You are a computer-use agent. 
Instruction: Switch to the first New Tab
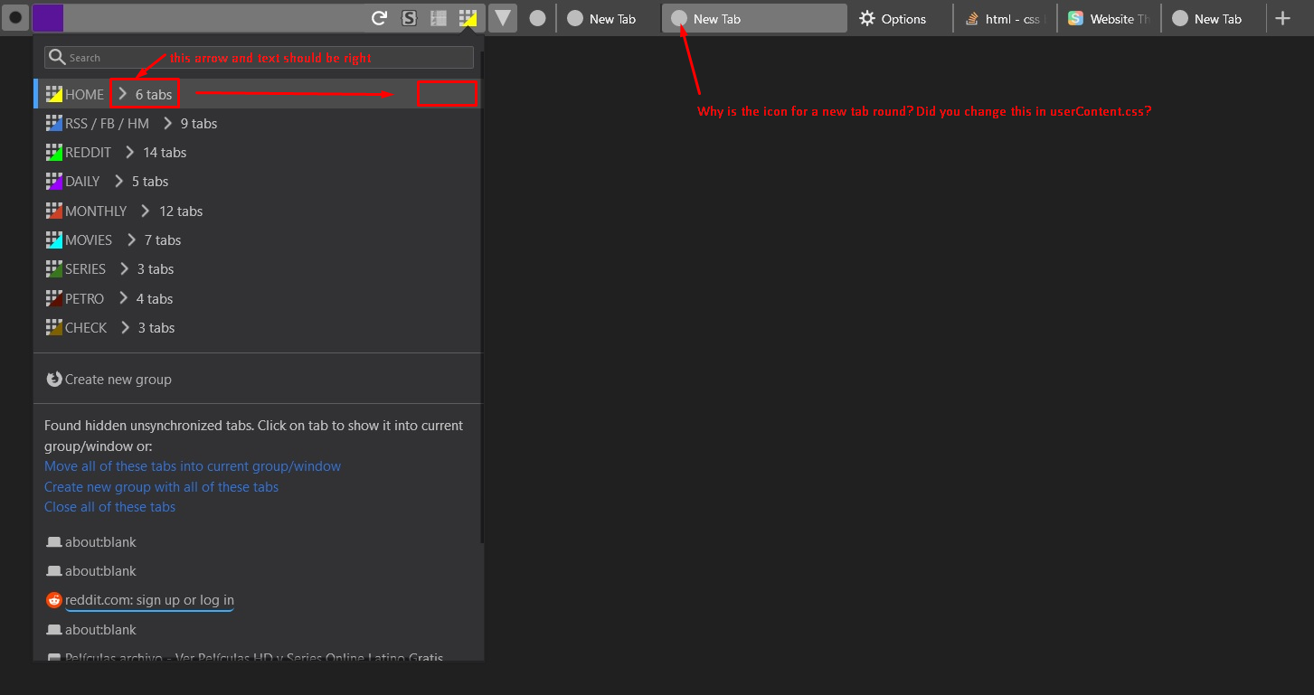click(610, 18)
